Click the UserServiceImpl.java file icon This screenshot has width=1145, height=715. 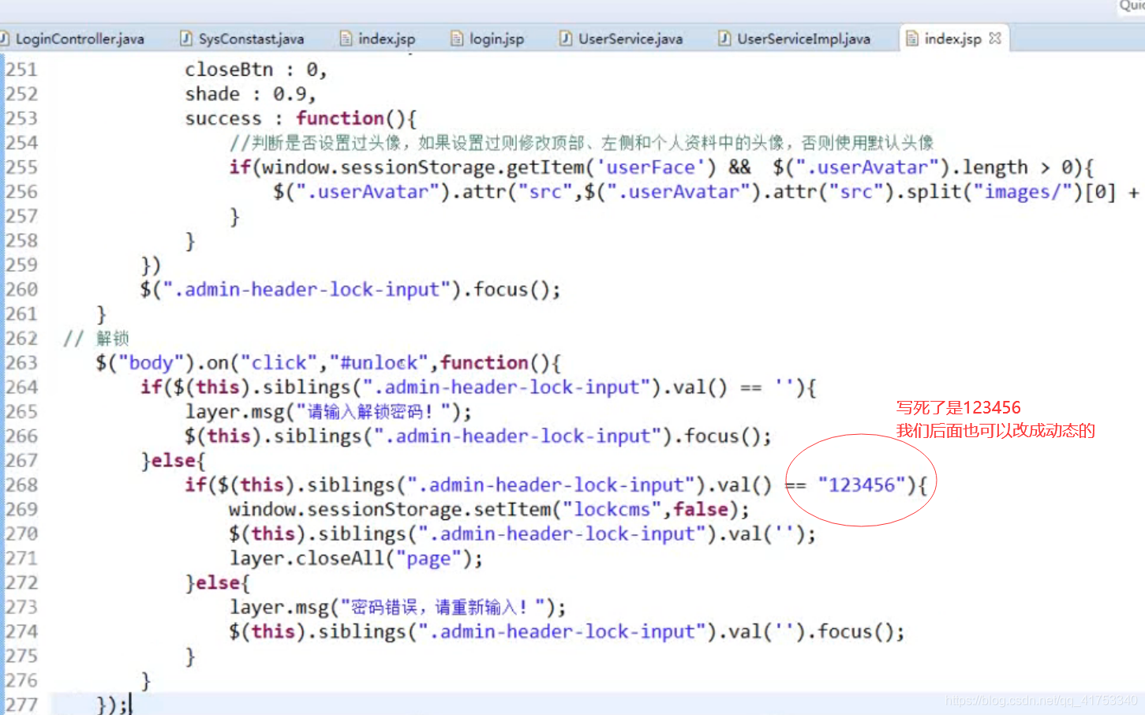click(x=724, y=39)
